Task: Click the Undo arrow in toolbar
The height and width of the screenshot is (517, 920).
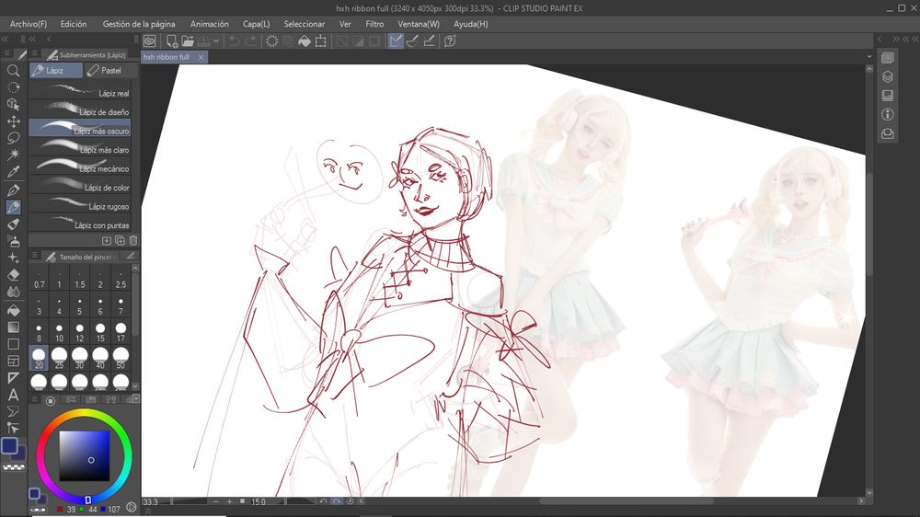Action: [234, 41]
